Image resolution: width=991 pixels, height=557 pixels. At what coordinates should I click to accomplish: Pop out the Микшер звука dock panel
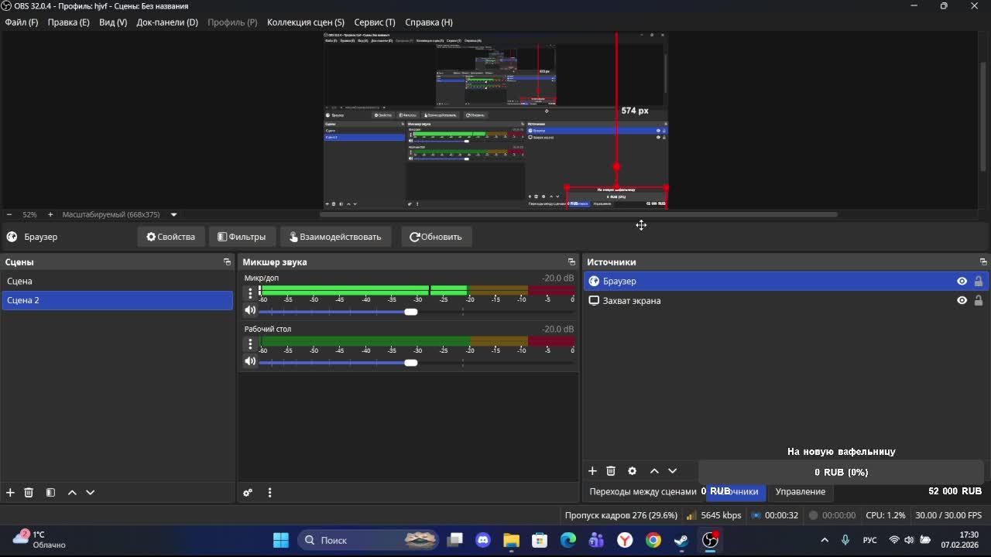571,262
